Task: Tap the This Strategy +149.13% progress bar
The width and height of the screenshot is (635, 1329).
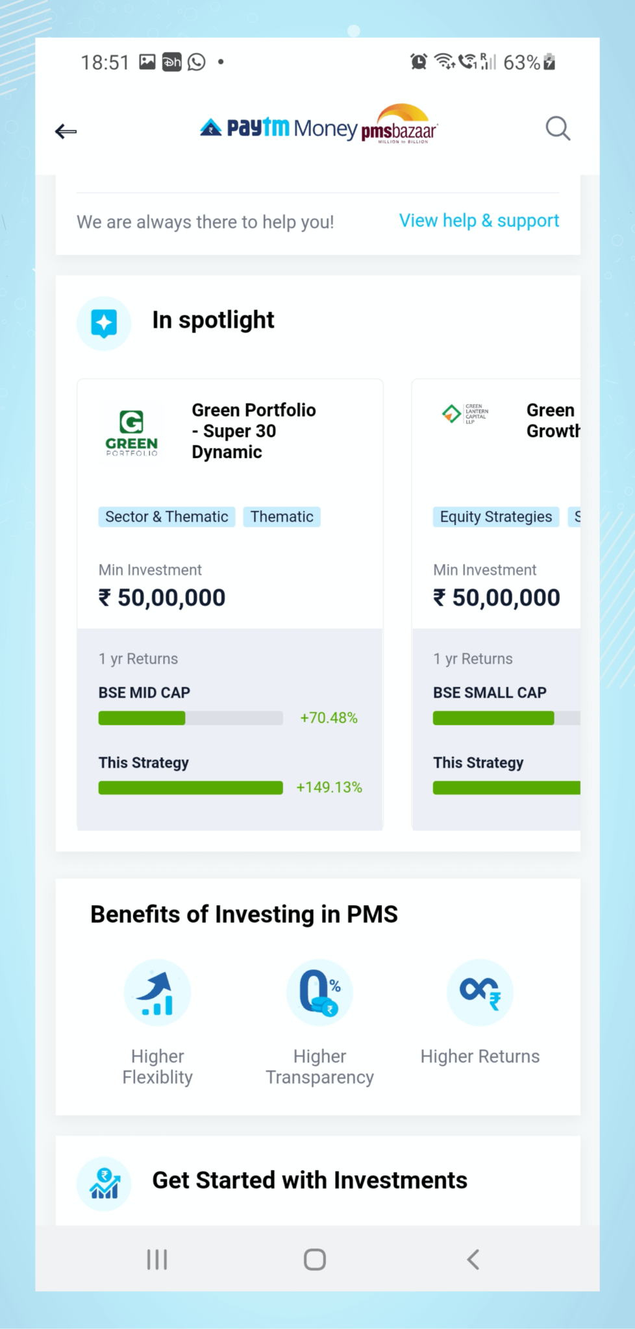Action: [190, 787]
